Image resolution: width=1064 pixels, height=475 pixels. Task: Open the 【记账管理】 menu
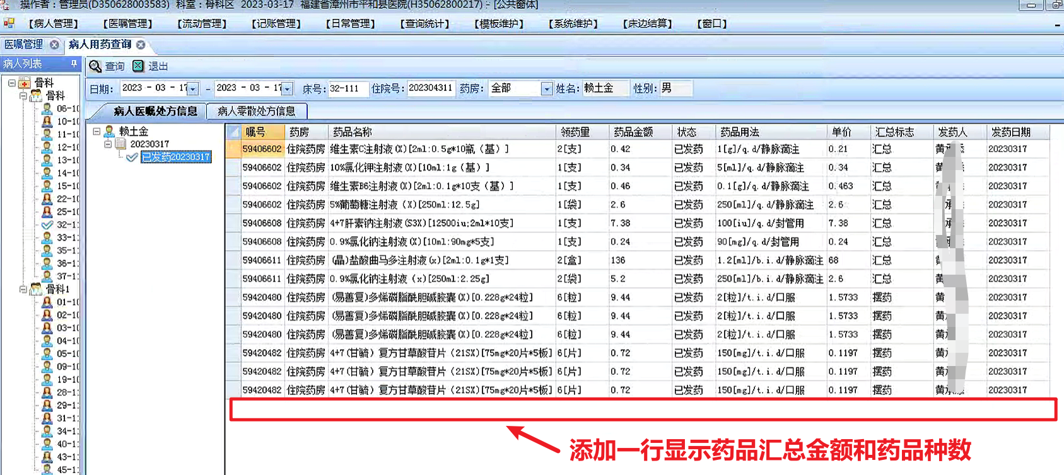click(x=276, y=24)
